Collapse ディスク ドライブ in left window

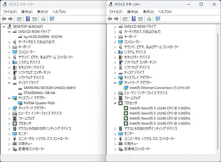[9, 83]
